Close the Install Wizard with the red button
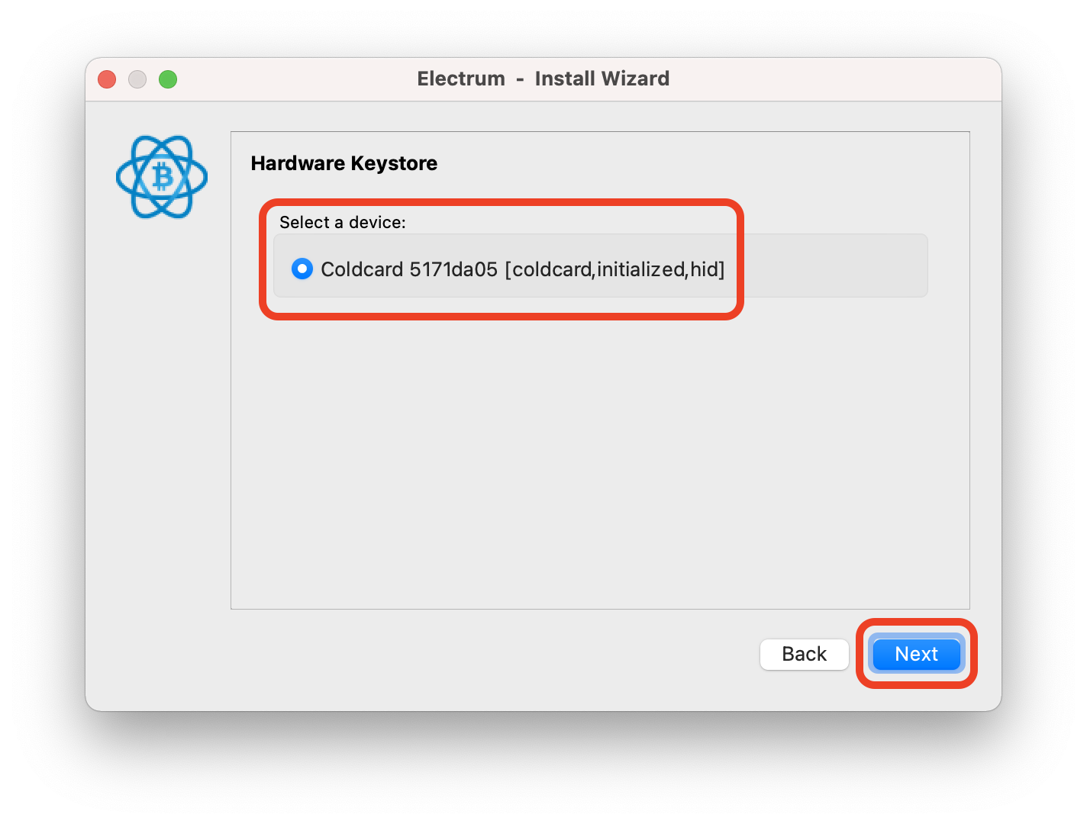Screen dimensions: 1087x824 point(107,79)
